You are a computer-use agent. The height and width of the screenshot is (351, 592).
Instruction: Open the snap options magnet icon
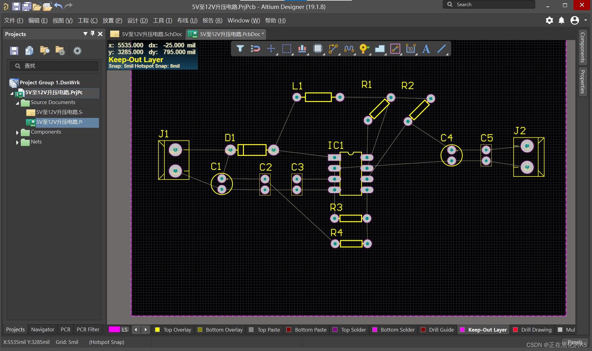pyautogui.click(x=255, y=49)
